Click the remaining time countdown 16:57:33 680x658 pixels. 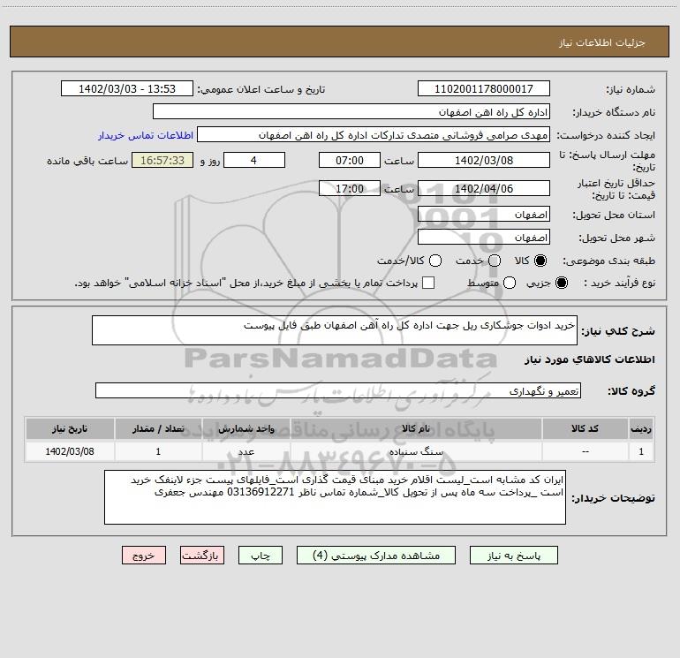coord(162,160)
